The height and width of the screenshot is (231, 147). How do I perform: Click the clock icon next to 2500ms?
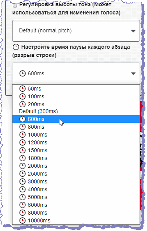(x=22, y=174)
